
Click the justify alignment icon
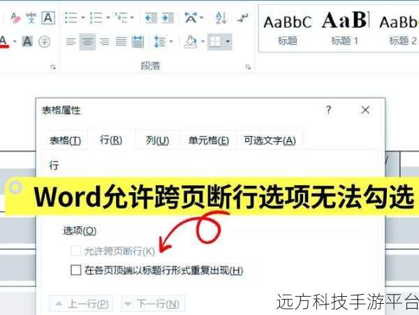tap(121, 42)
